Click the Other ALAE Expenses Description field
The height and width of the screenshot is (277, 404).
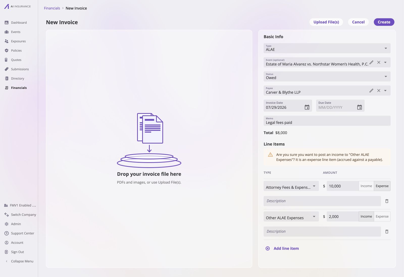tap(322, 232)
